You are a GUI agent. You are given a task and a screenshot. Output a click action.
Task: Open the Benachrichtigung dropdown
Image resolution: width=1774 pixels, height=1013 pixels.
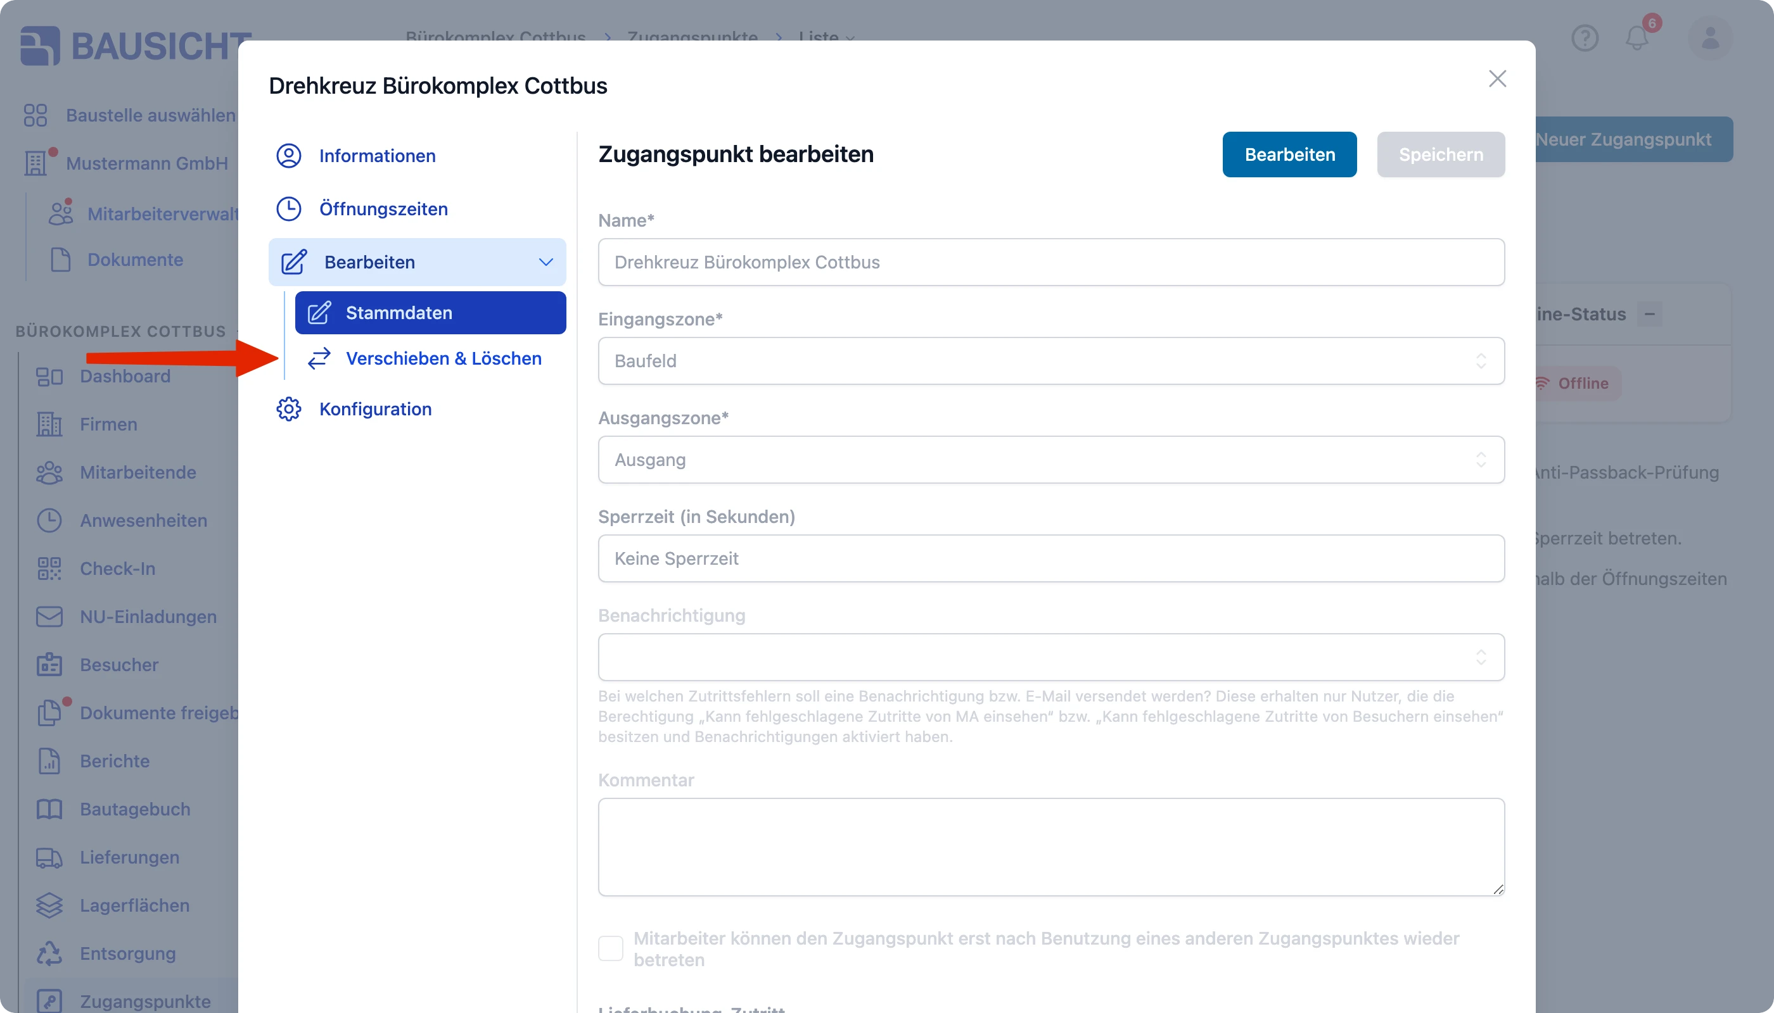coord(1051,657)
